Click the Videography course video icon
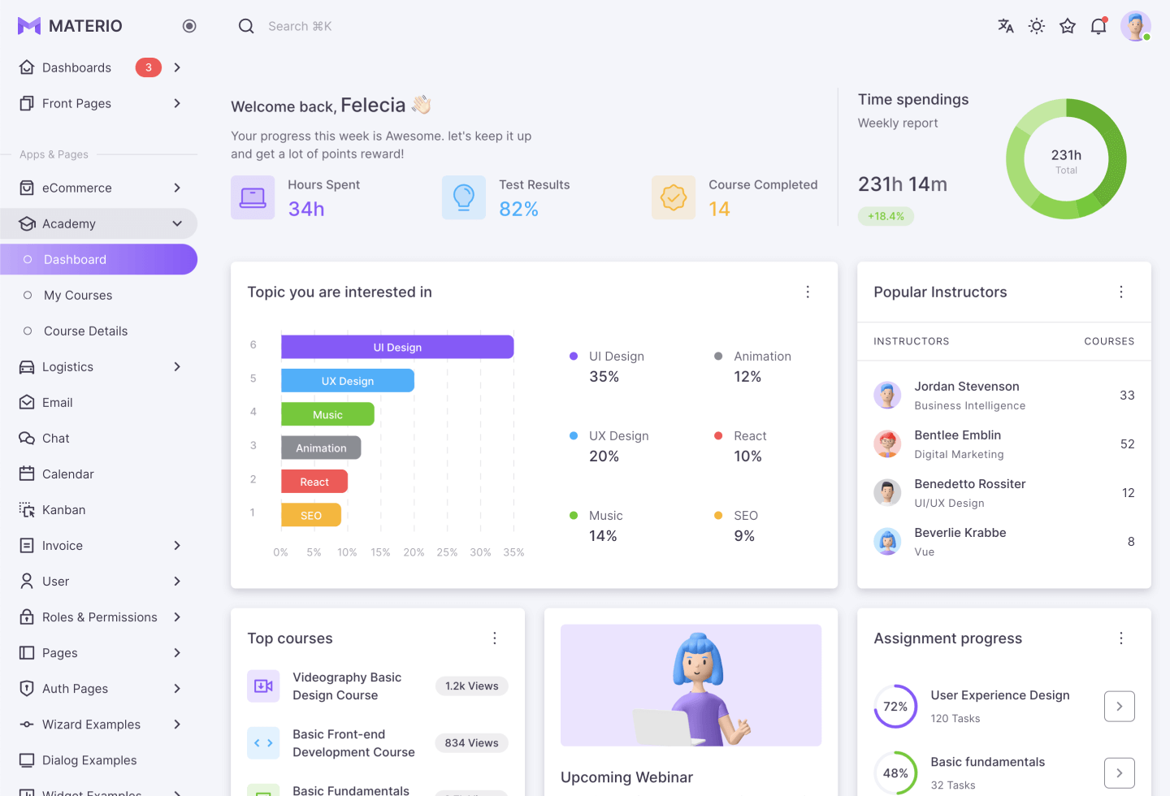 [x=263, y=686]
